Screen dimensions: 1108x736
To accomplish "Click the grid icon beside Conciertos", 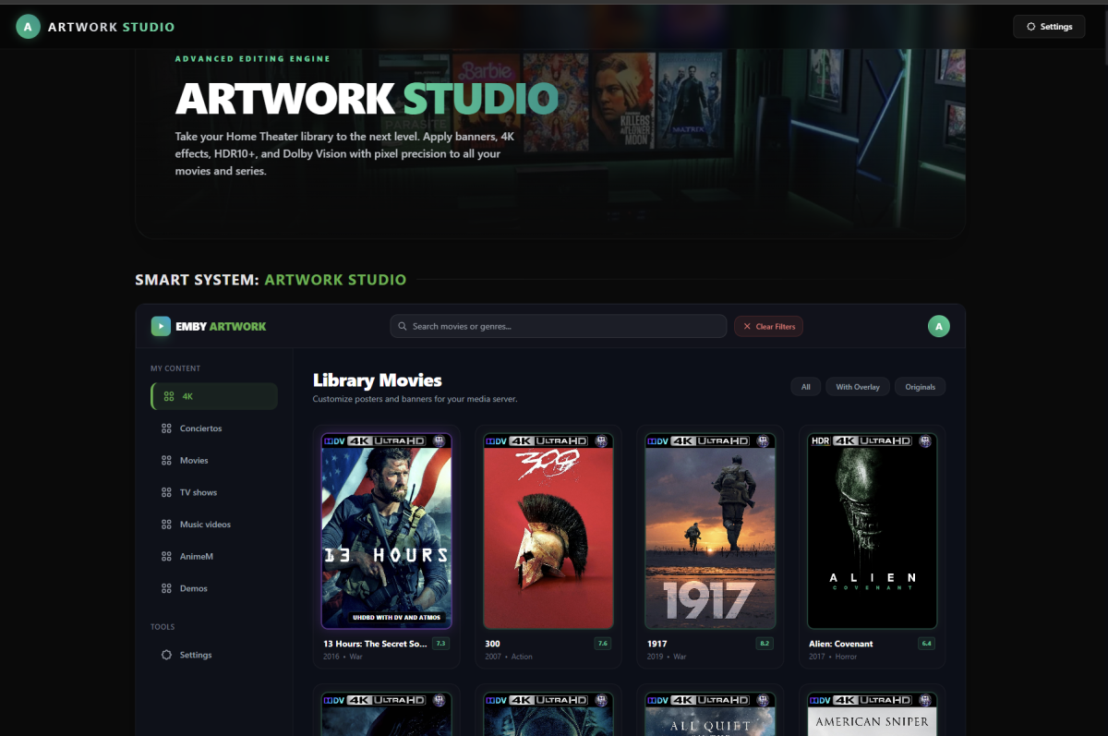I will (166, 428).
